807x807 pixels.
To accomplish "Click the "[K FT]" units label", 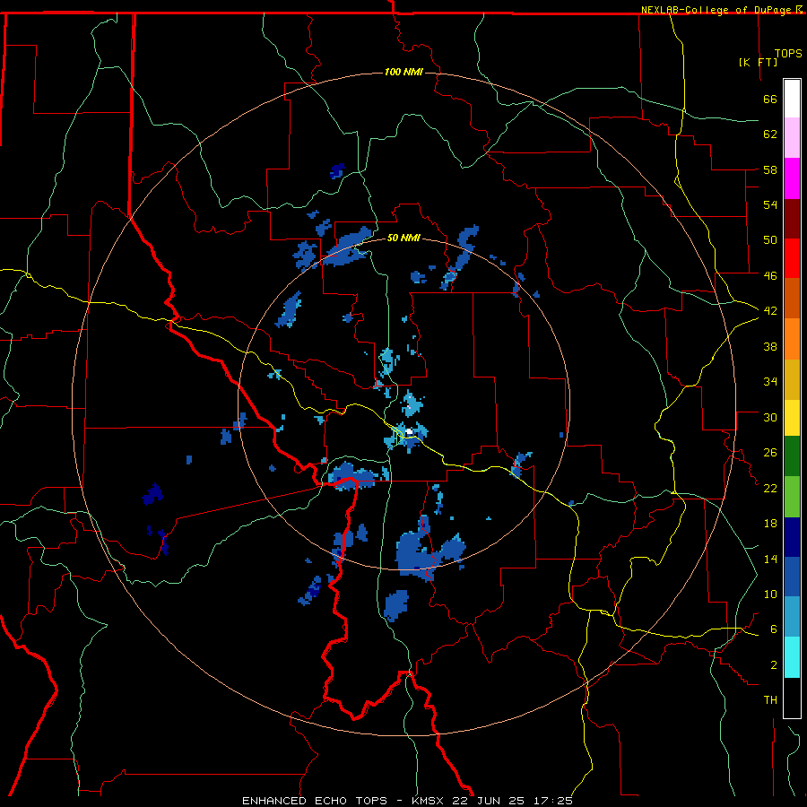I will (x=758, y=62).
